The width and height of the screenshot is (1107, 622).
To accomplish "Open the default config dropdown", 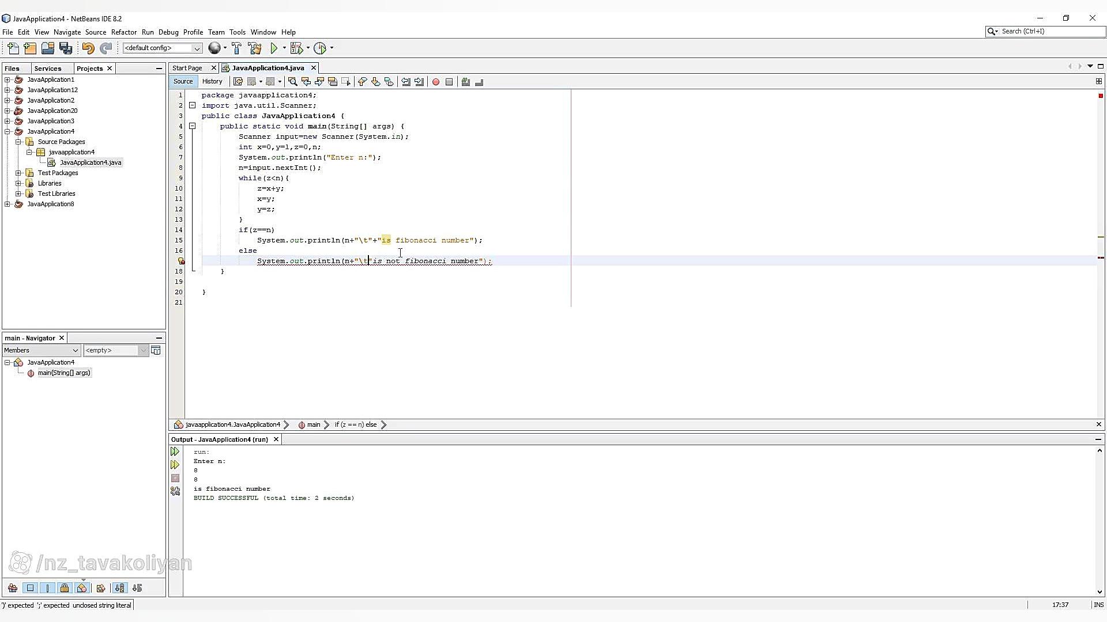I will click(163, 48).
